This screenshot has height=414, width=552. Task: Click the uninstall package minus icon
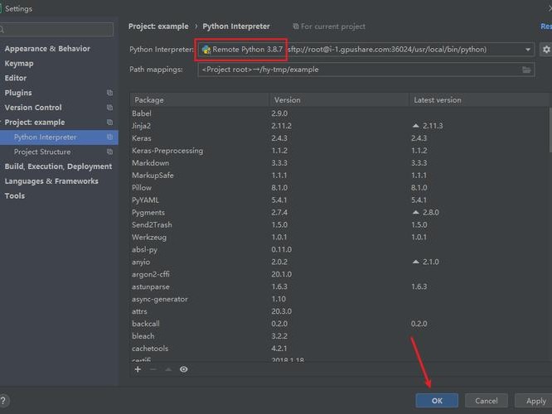153,369
